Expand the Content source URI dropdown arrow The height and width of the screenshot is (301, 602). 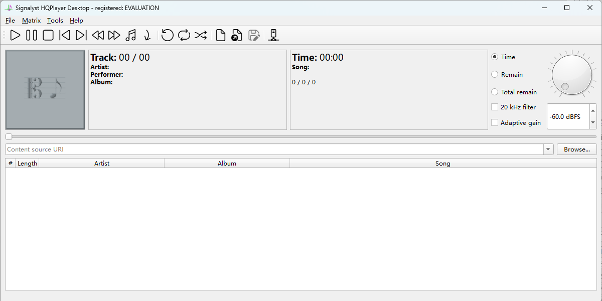(548, 149)
